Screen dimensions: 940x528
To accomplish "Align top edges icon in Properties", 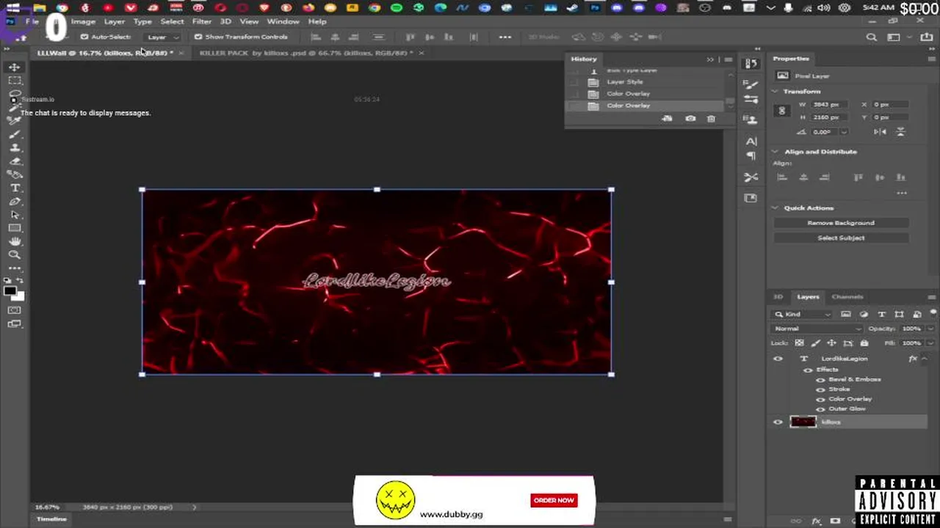I will [x=858, y=177].
